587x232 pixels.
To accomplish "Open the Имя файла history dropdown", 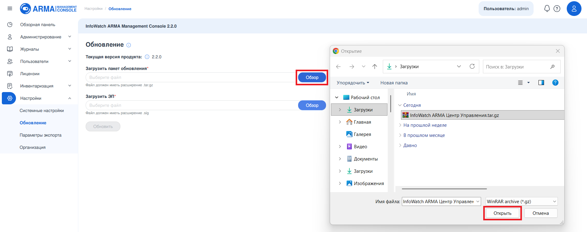I will click(x=478, y=202).
